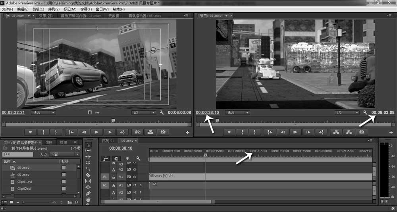Screen dimensions: 397x212
Task: Toggle nest sequences insert mode in timeline
Action: [105, 158]
